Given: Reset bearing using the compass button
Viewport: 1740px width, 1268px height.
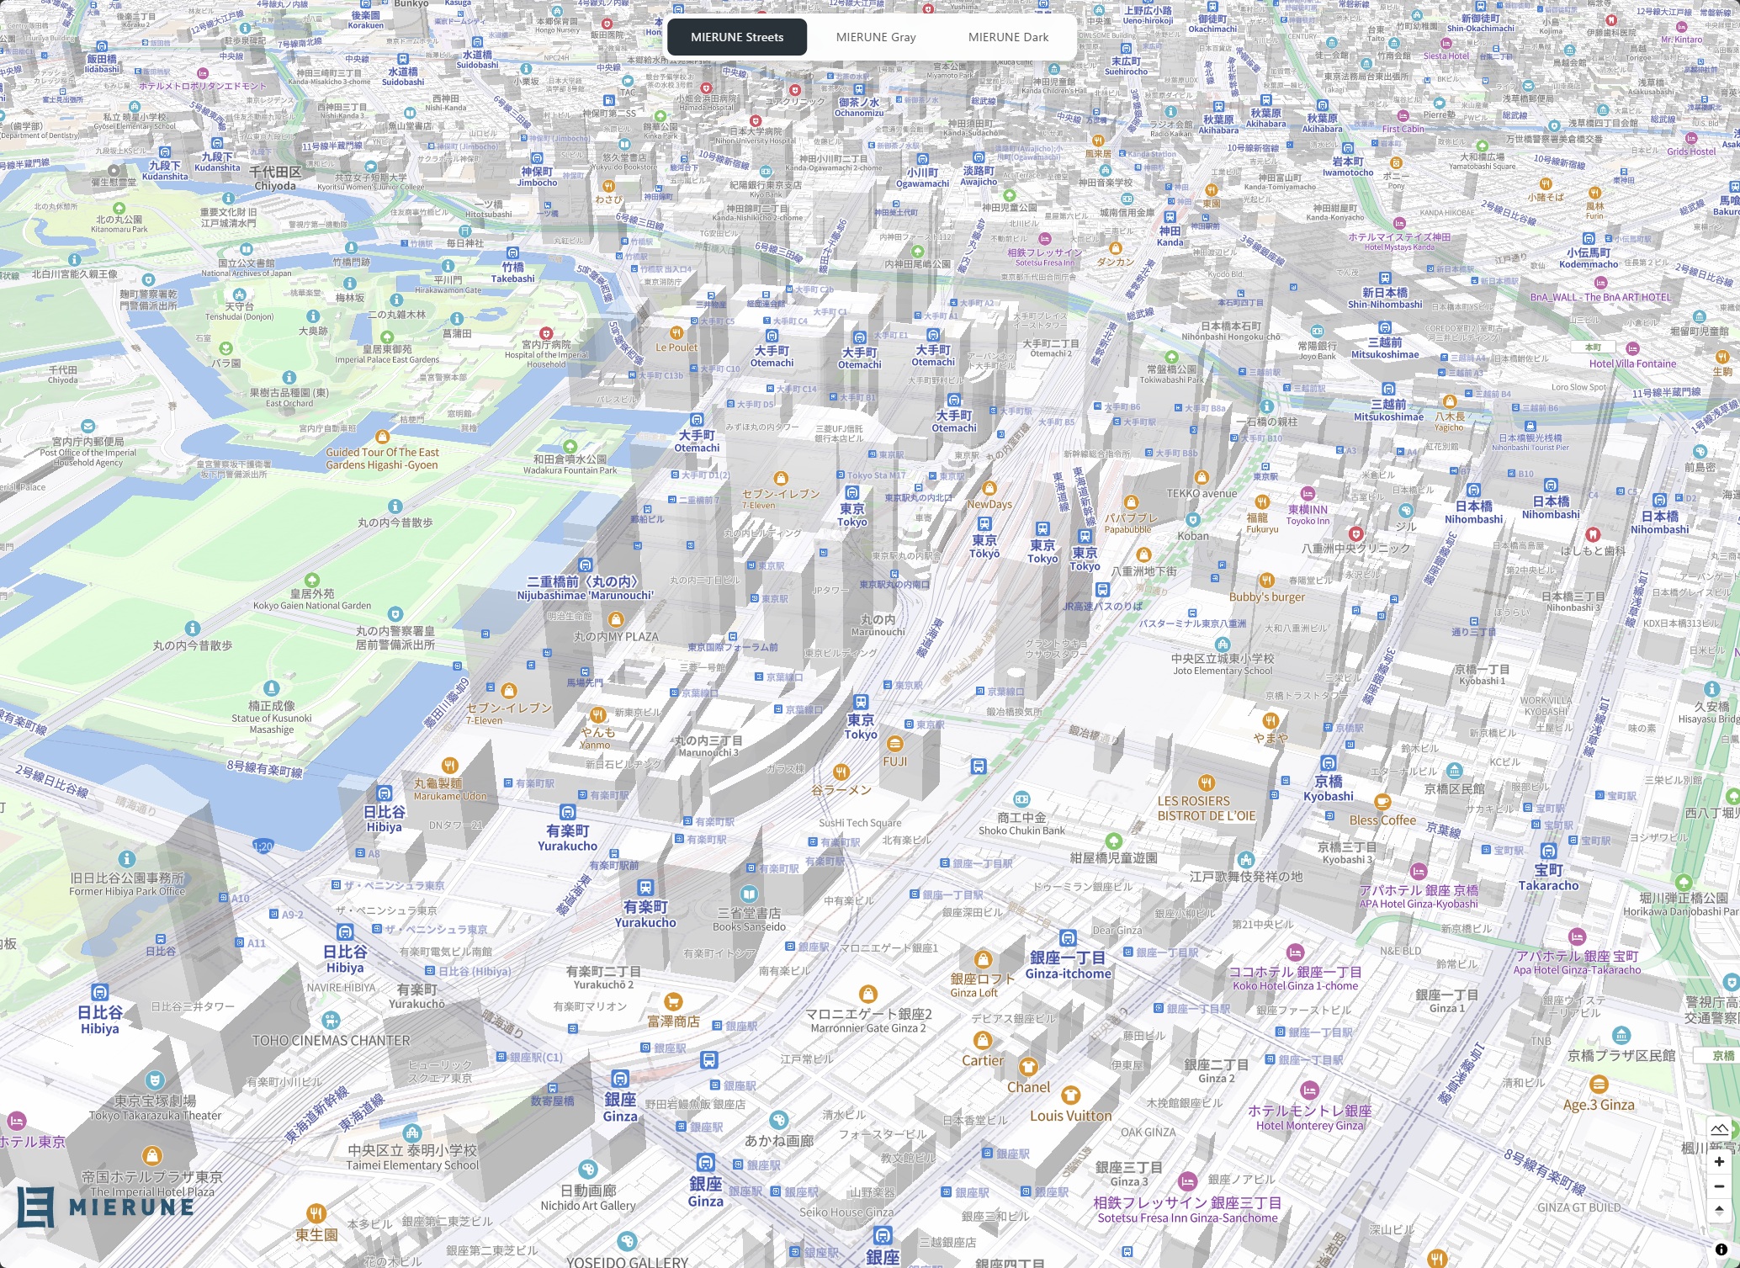Looking at the screenshot, I should point(1719,1211).
